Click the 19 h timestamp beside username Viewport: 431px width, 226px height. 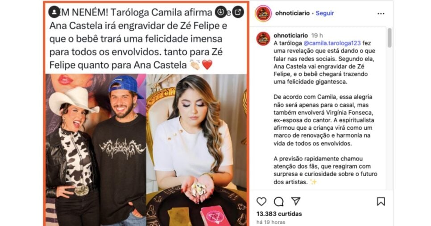point(317,35)
